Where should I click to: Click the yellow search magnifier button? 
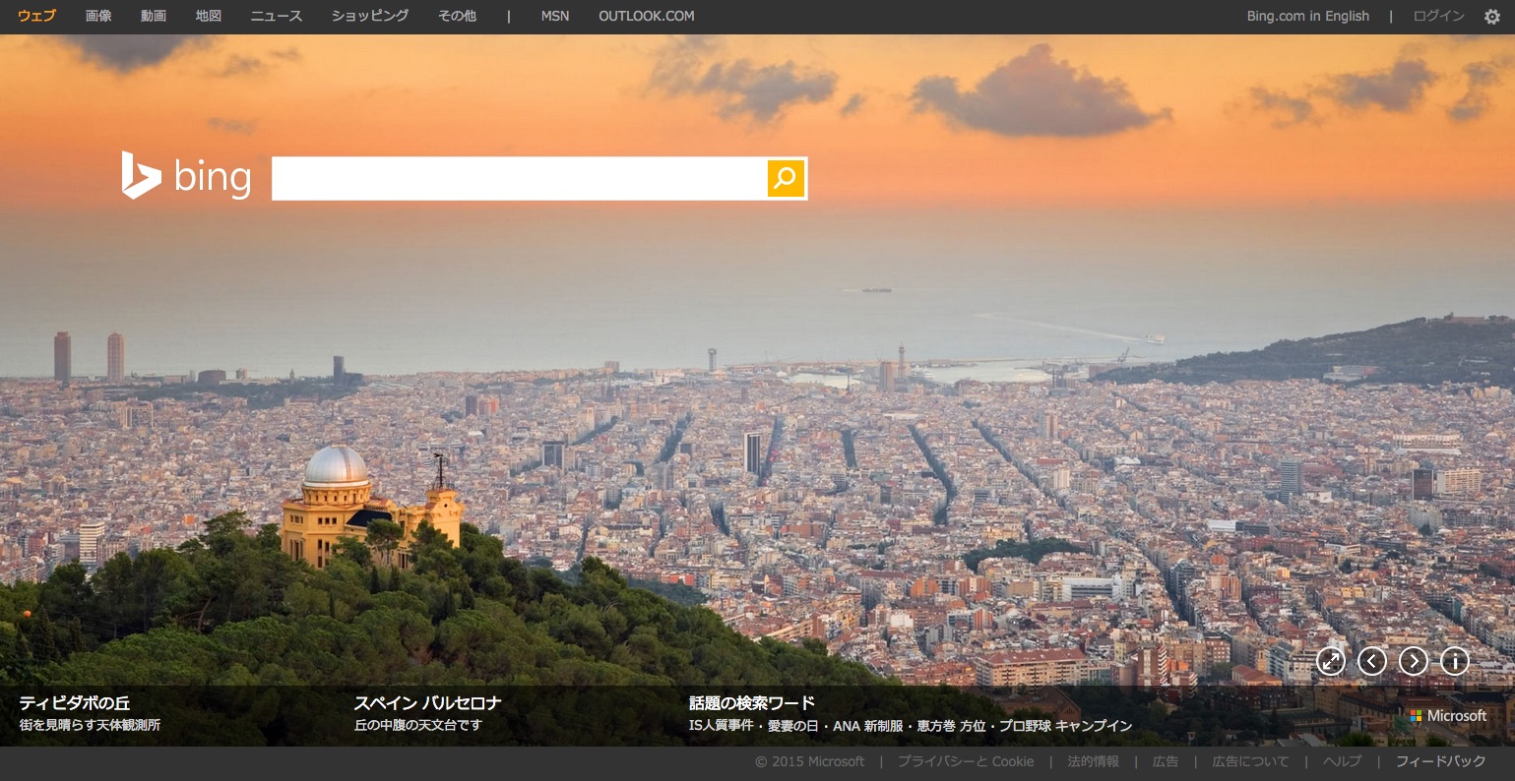click(x=786, y=178)
